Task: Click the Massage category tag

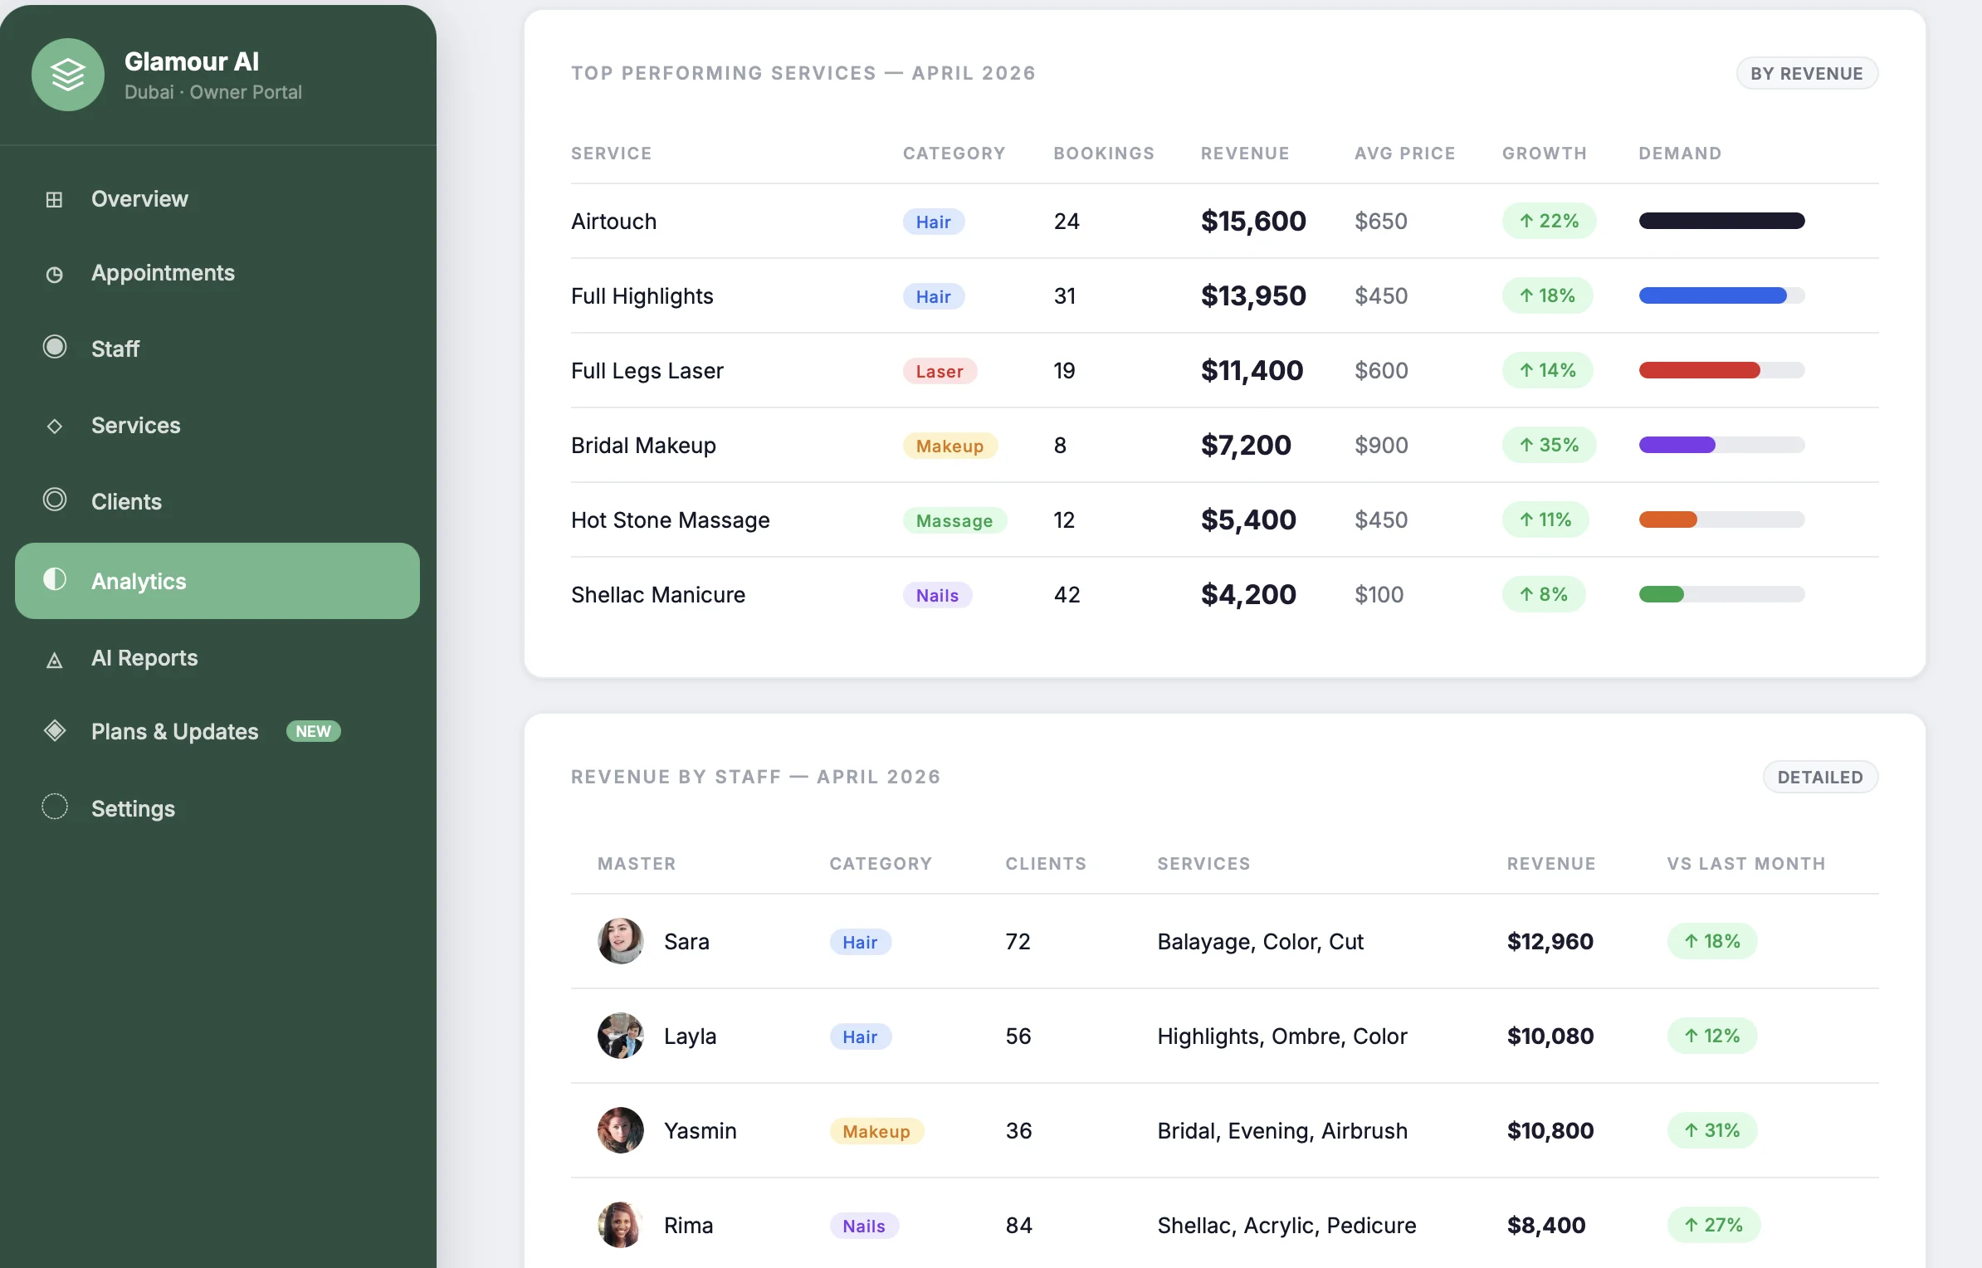Action: [x=954, y=520]
